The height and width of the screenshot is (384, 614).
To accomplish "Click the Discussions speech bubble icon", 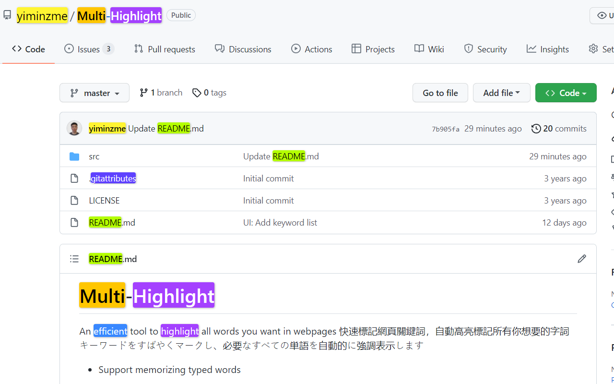I will coord(219,48).
